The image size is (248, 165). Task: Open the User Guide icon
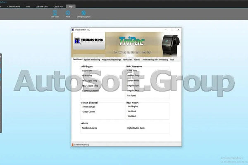55,13
